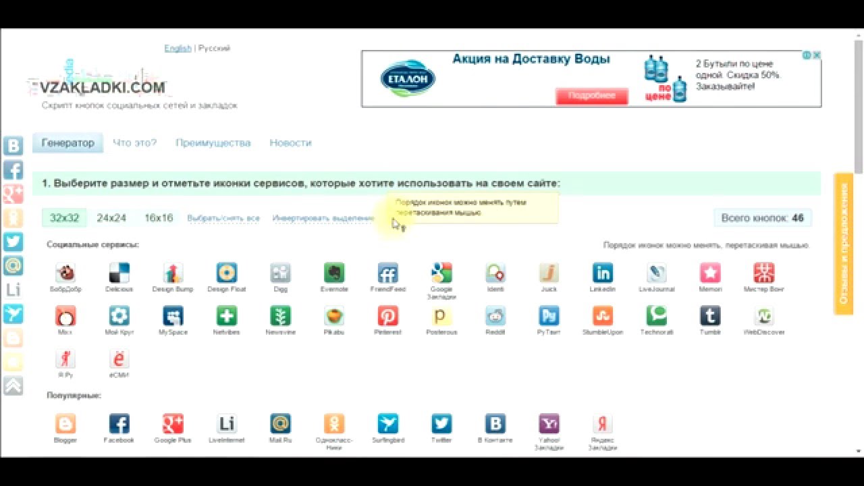
Task: Pick the Blogger icon in Популярные
Action: (65, 424)
